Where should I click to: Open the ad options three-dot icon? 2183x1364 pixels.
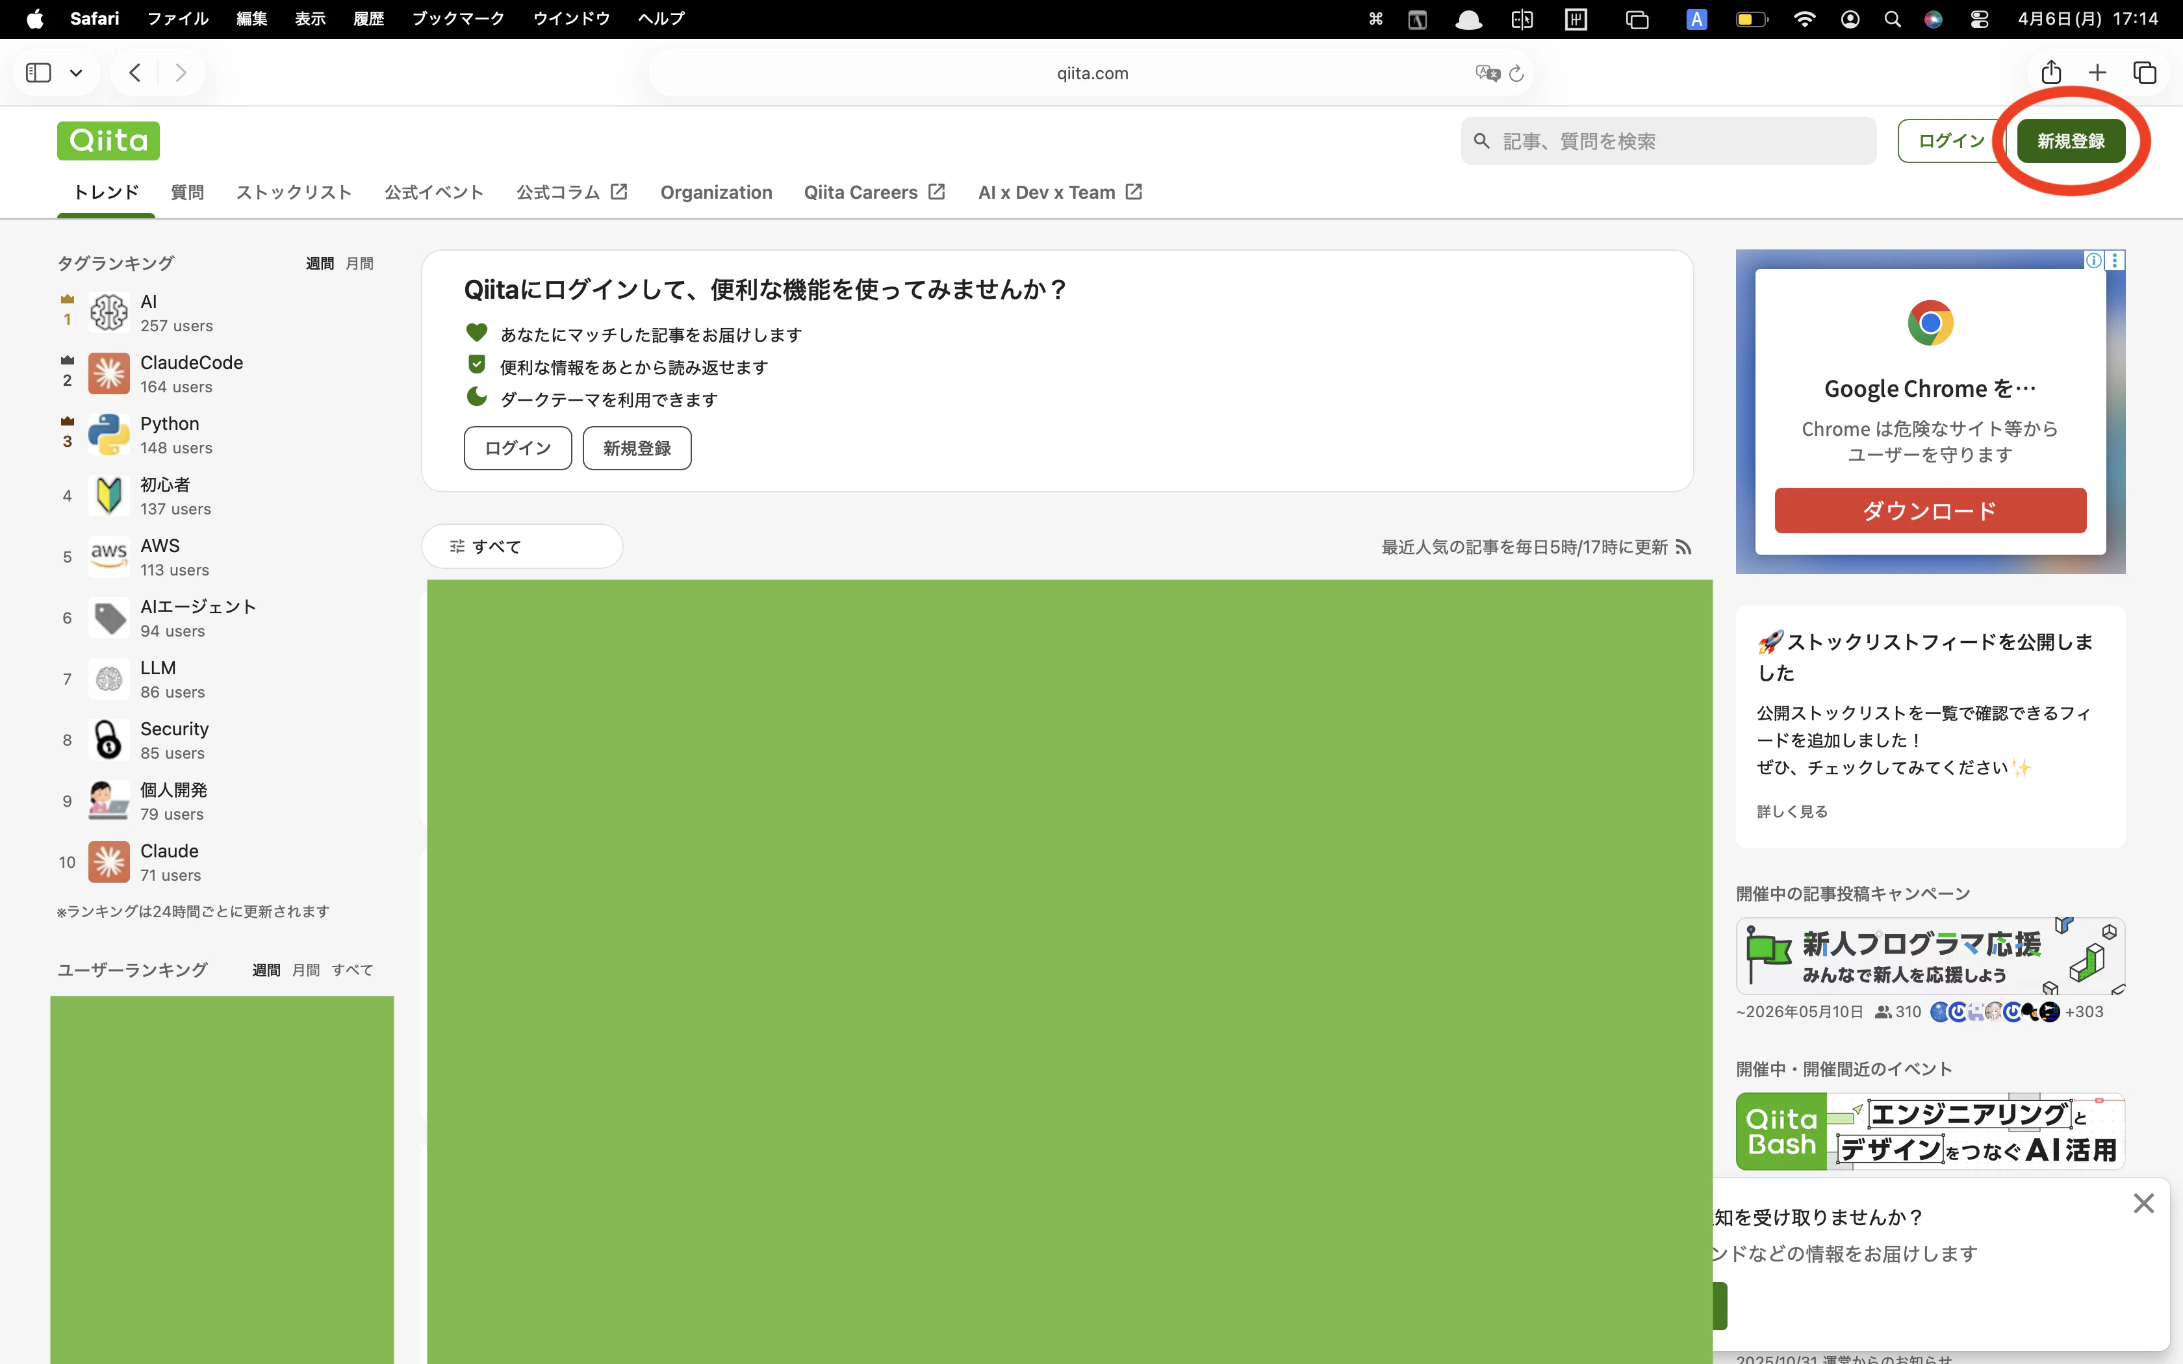[2114, 260]
